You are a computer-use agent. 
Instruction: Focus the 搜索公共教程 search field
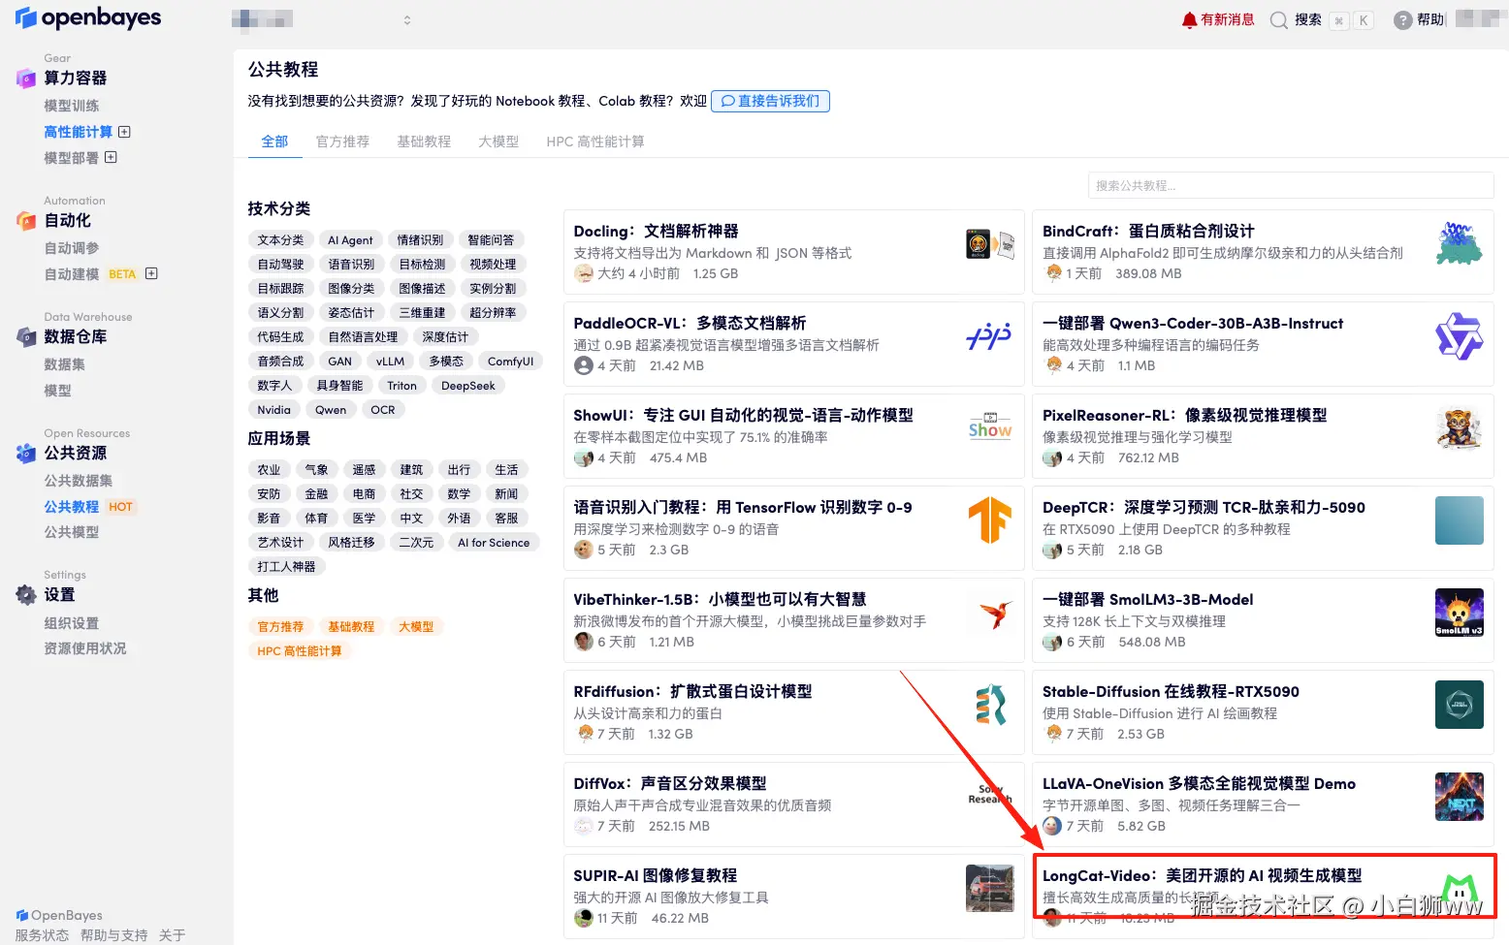point(1291,185)
